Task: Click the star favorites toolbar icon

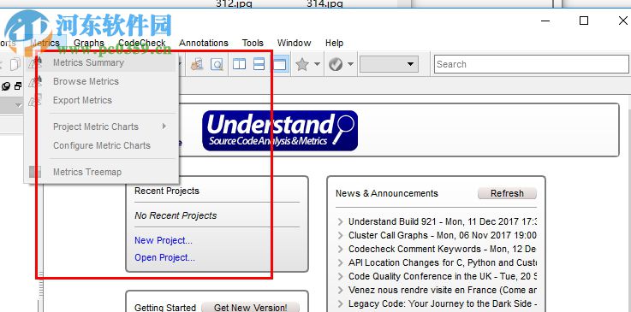Action: point(302,64)
